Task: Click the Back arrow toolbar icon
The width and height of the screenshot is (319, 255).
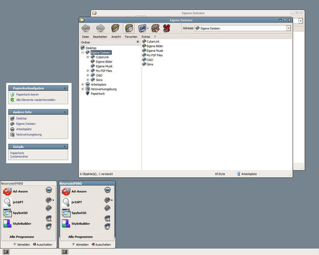Action: [x=86, y=28]
